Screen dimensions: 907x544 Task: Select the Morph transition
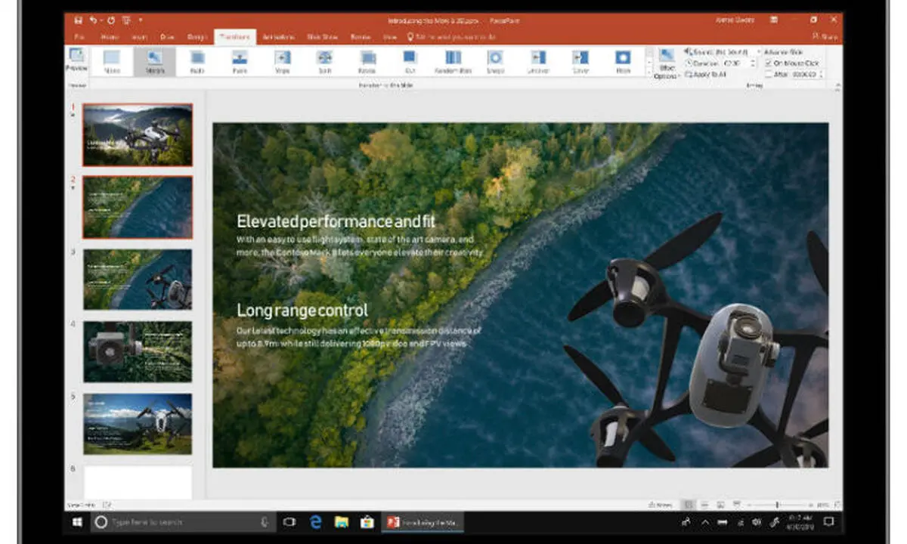155,62
